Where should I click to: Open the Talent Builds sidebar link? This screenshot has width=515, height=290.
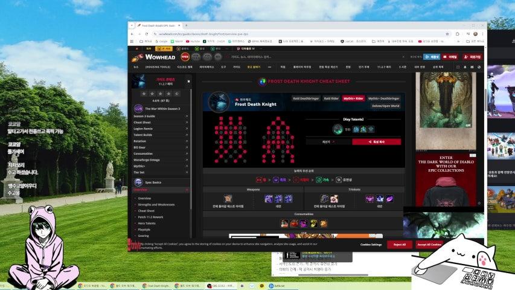pyautogui.click(x=160, y=135)
